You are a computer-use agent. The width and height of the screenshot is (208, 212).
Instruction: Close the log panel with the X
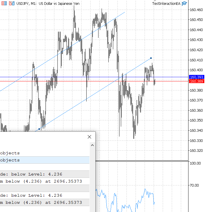click(89, 137)
